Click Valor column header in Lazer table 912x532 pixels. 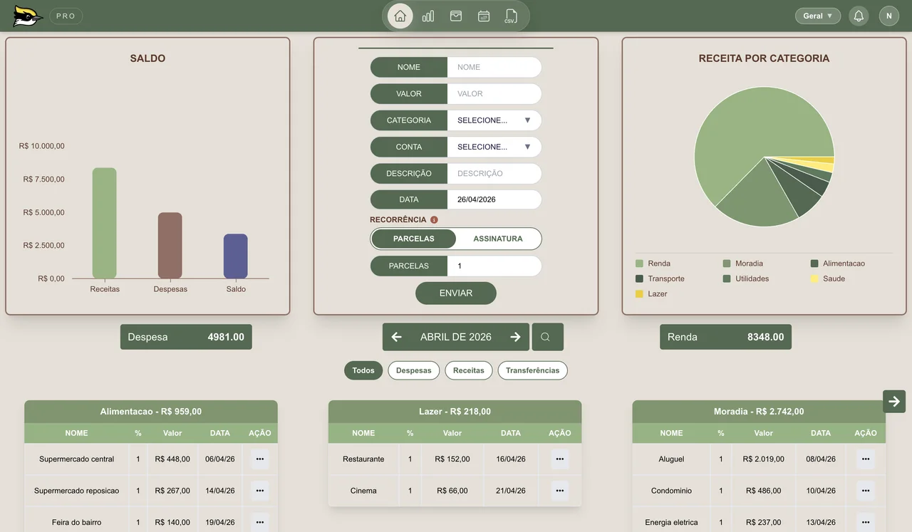point(452,433)
